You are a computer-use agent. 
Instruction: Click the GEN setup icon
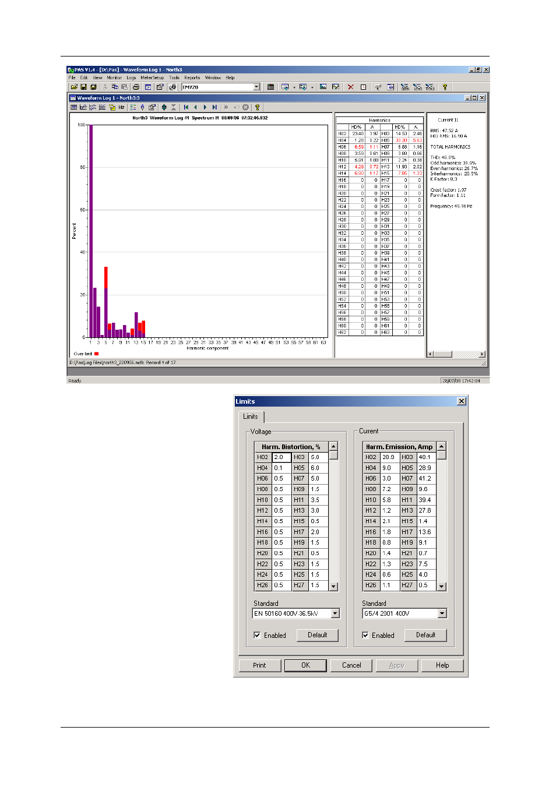404,87
